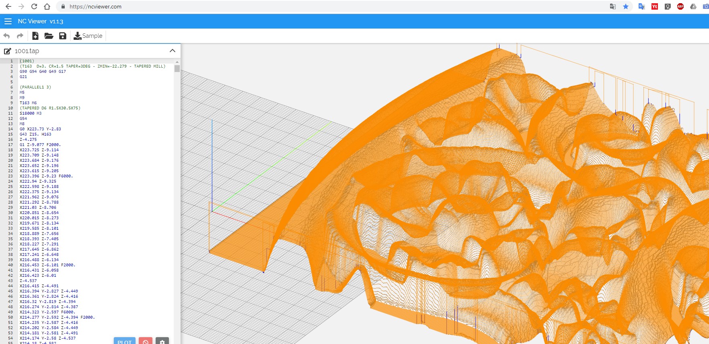Open a file with the folder icon
This screenshot has width=709, height=344.
coord(49,36)
